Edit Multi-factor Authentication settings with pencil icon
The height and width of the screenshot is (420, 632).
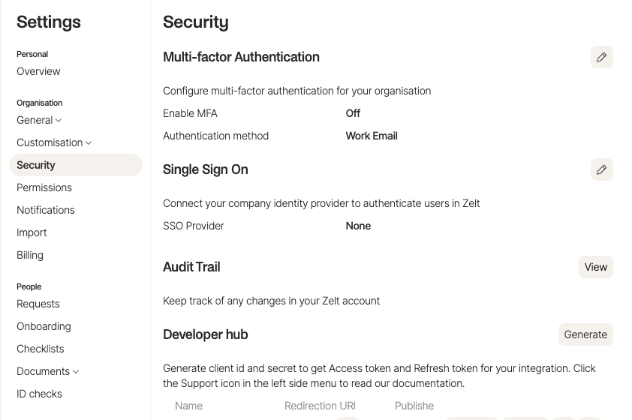click(601, 57)
